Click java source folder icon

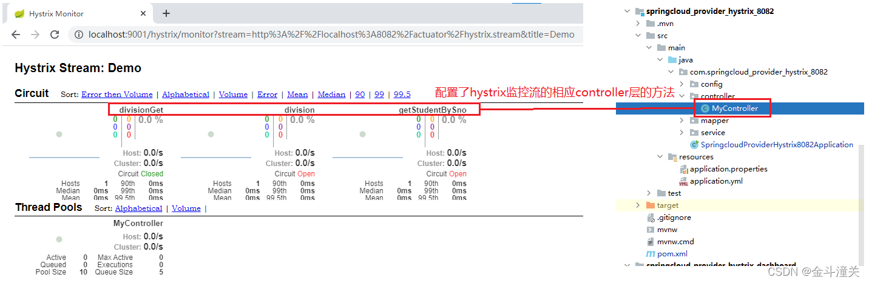pos(672,60)
